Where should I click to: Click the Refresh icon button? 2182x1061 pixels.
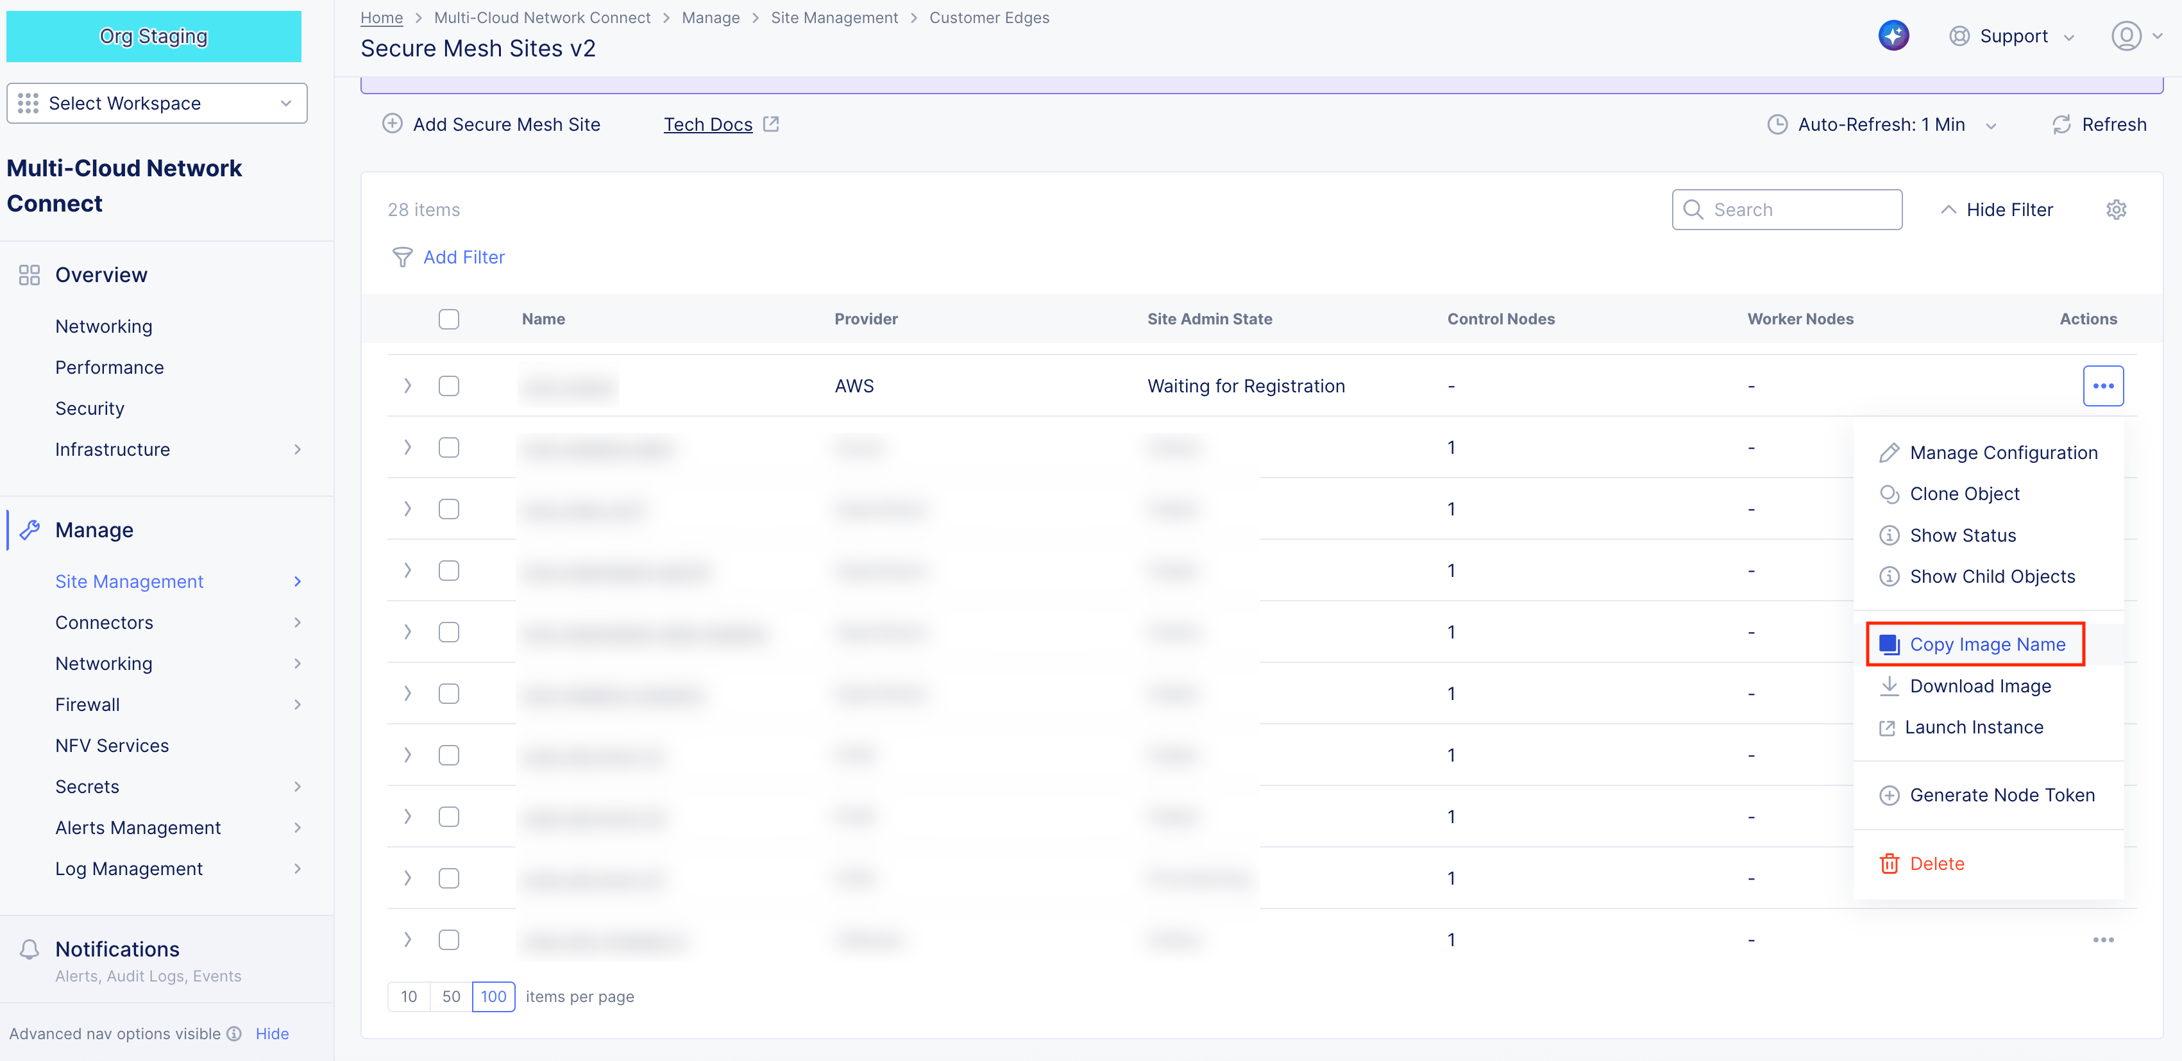[2061, 124]
